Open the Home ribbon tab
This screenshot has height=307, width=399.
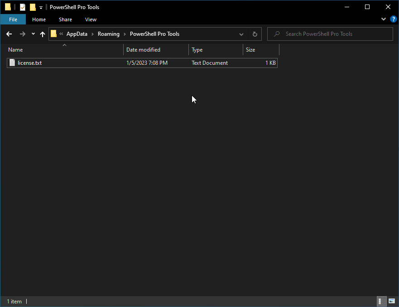[x=39, y=19]
